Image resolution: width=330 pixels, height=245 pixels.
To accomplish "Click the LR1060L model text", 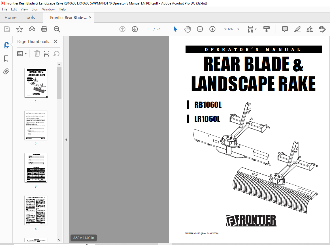I will pos(207,119).
